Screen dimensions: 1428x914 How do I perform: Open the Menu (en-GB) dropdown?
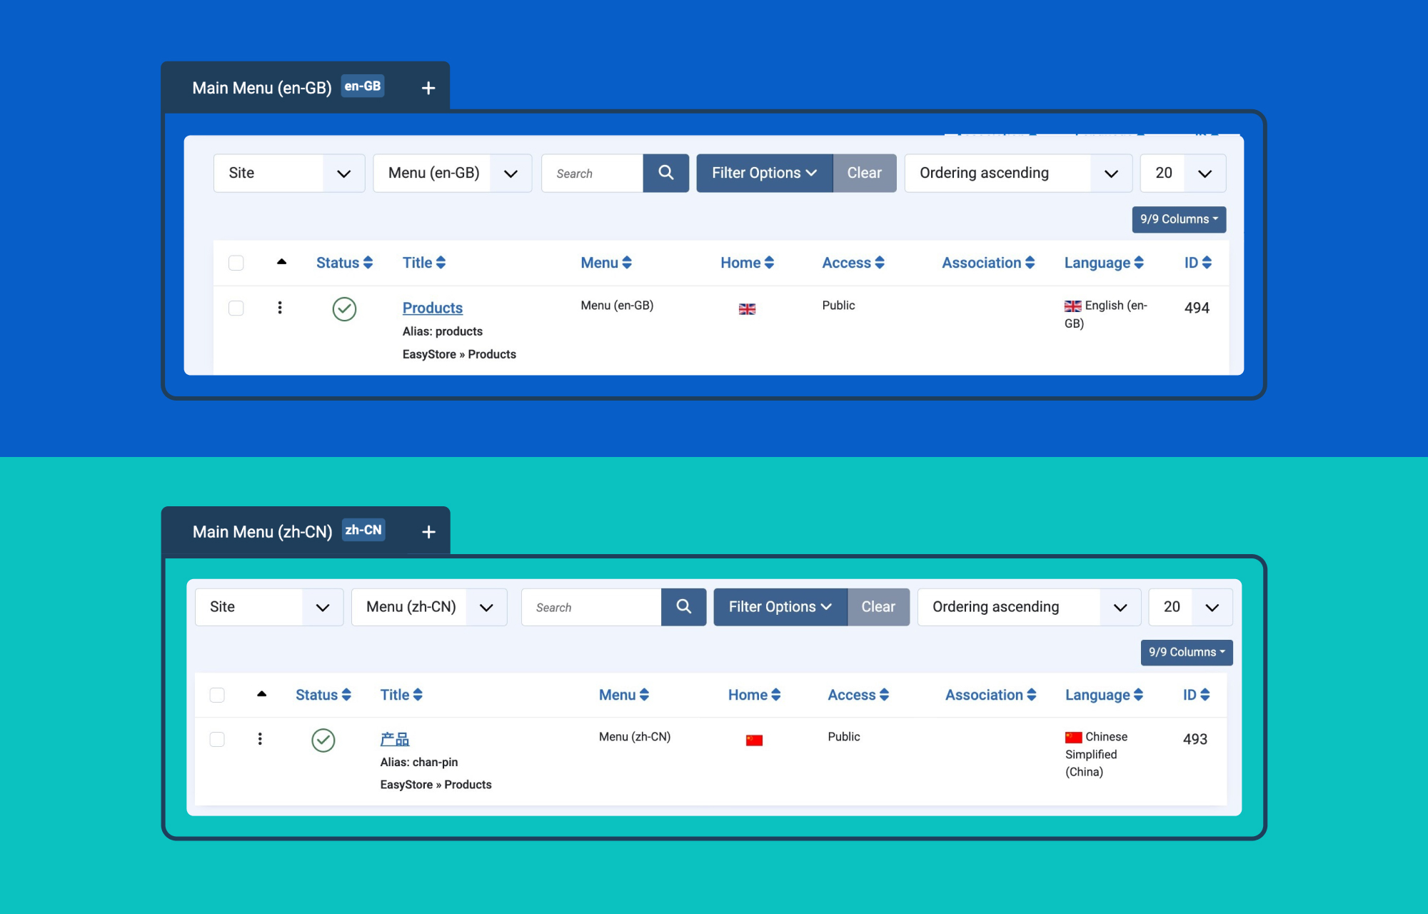453,173
